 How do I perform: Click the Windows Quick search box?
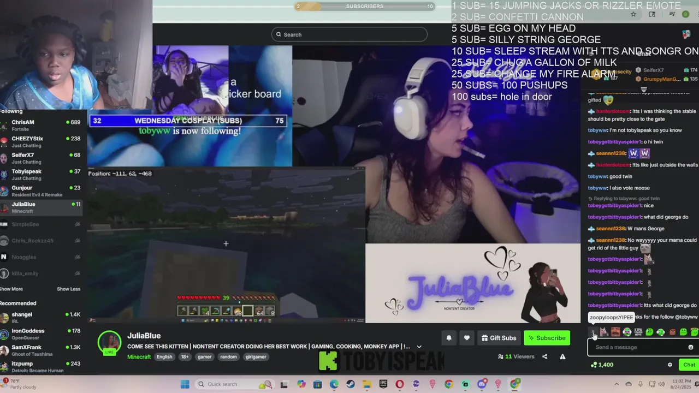pos(234,384)
